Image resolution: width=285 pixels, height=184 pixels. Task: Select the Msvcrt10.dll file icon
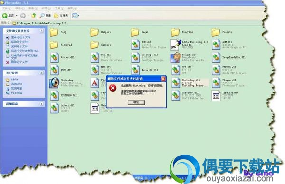(135, 70)
